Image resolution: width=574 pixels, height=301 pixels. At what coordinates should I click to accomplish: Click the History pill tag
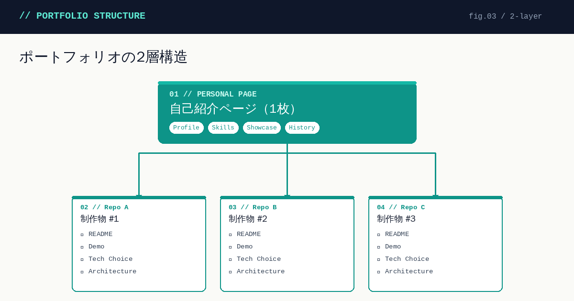(x=302, y=128)
